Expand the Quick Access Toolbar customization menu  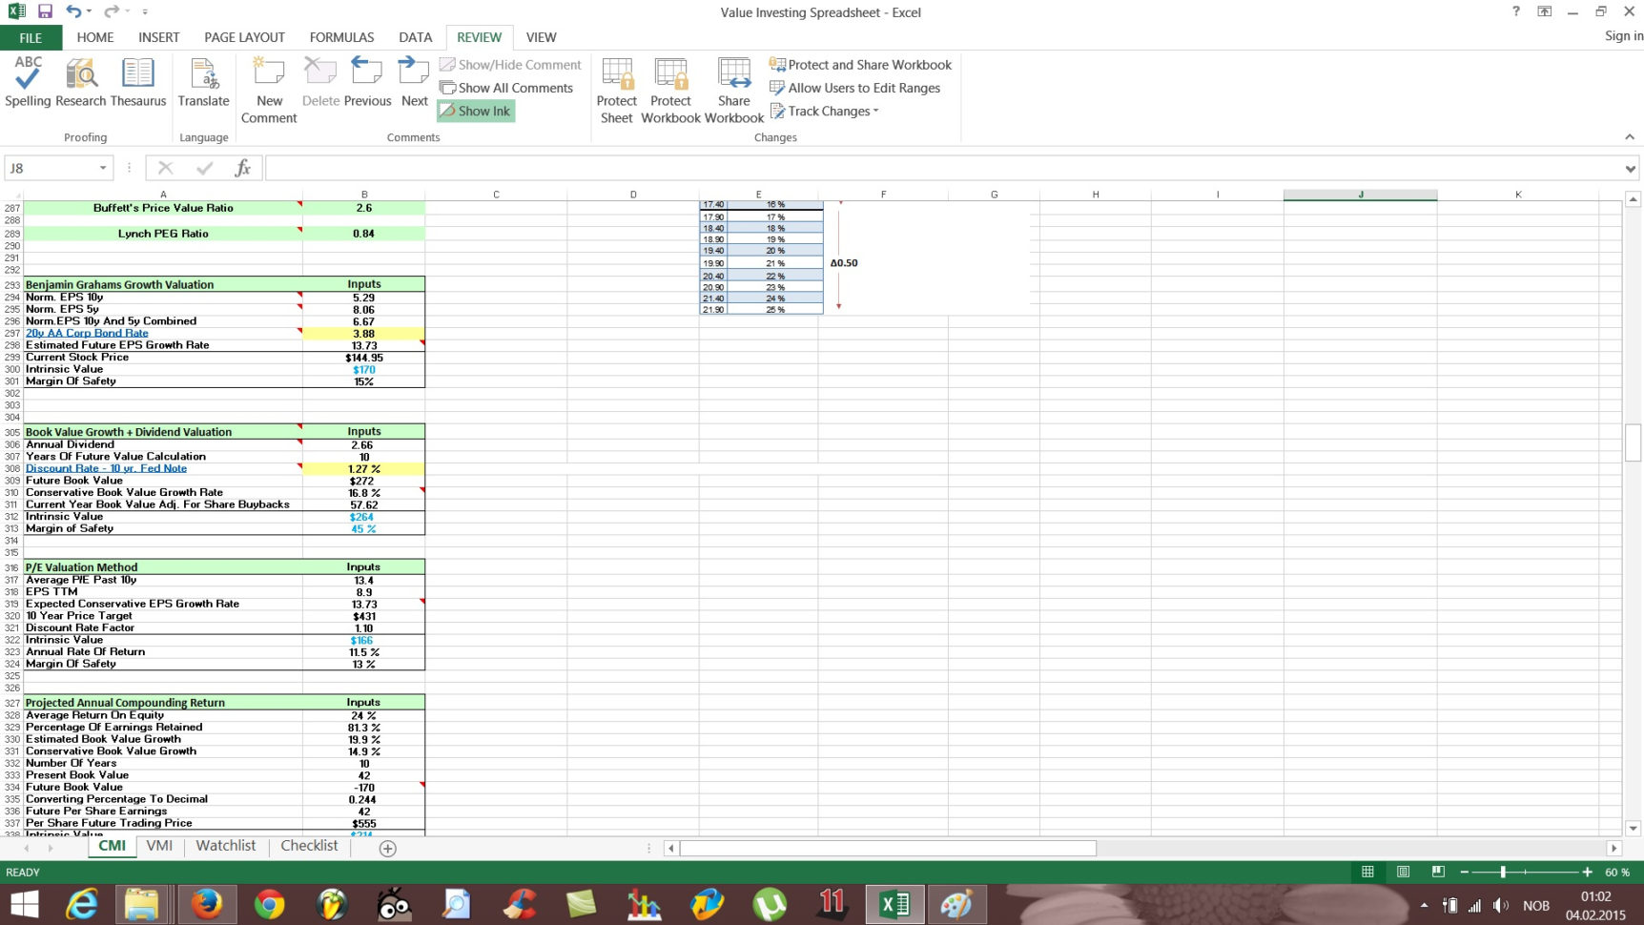coord(145,11)
